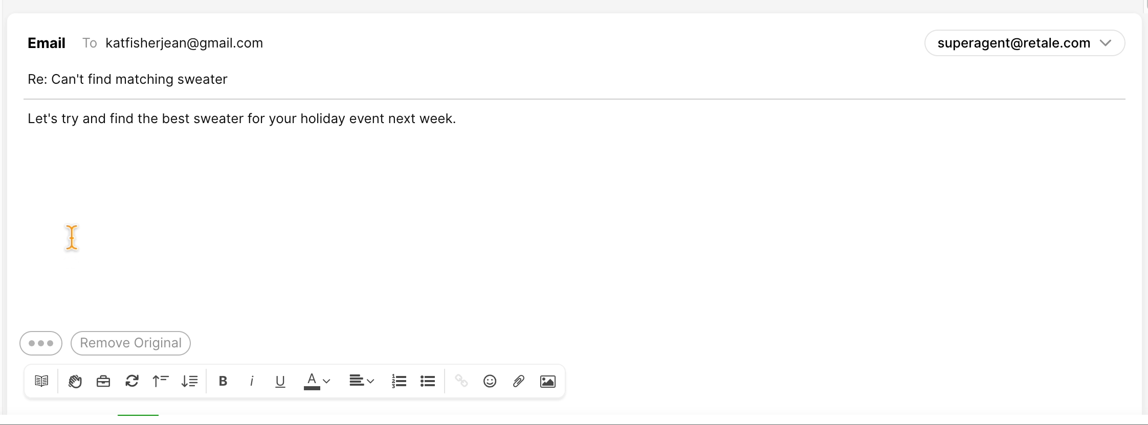Click the insert link chain icon
This screenshot has height=425, width=1148.
coord(461,381)
